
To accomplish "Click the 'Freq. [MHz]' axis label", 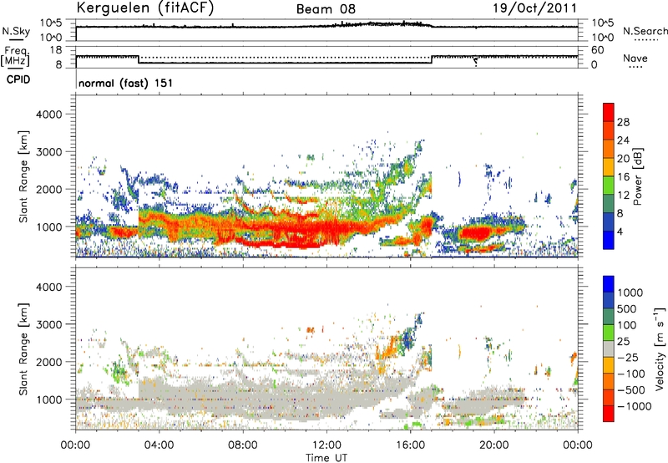I will coord(16,57).
